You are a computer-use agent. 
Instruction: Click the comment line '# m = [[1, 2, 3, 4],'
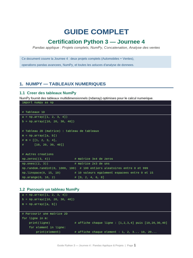pos(39,140)
